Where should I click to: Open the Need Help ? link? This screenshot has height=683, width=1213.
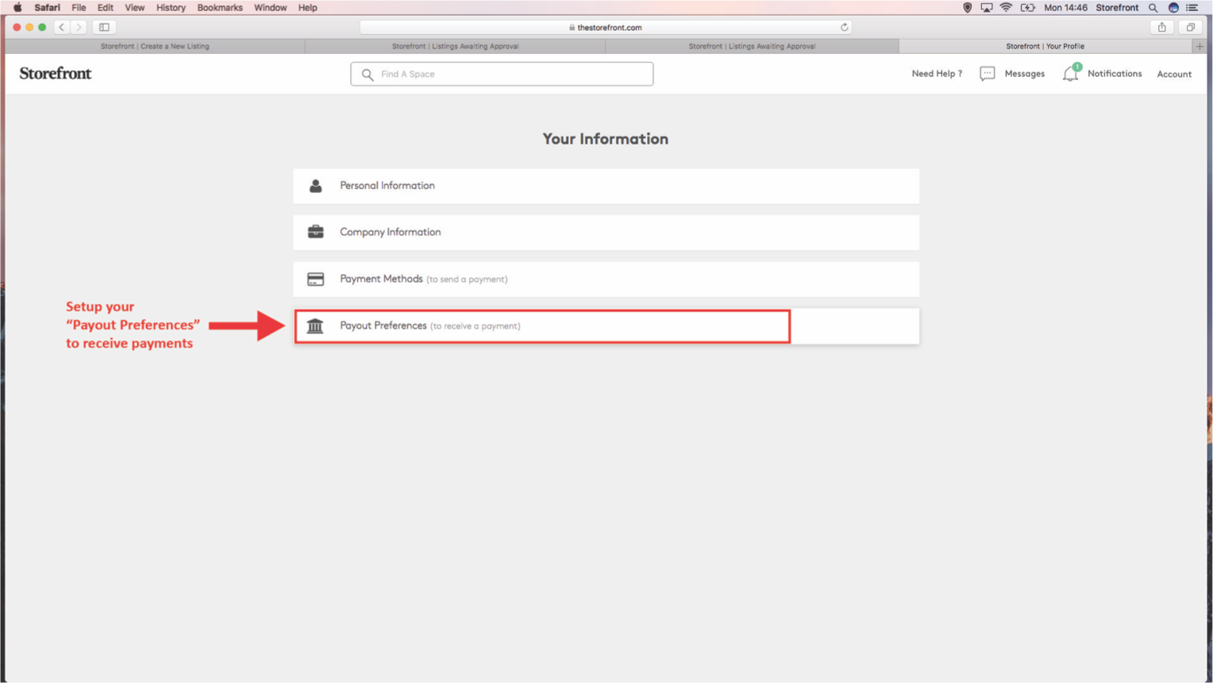936,74
